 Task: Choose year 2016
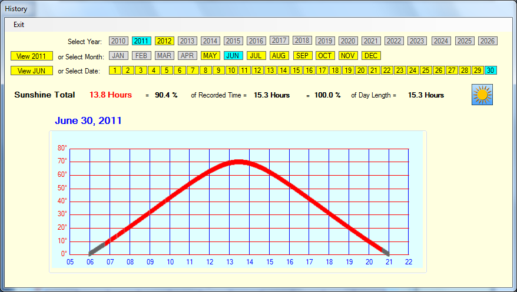click(x=256, y=41)
